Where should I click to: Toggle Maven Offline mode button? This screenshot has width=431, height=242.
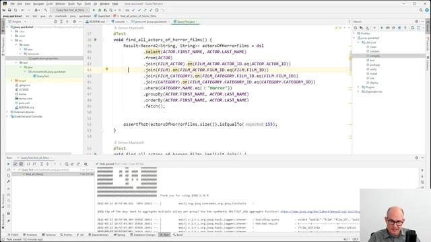pos(393,28)
